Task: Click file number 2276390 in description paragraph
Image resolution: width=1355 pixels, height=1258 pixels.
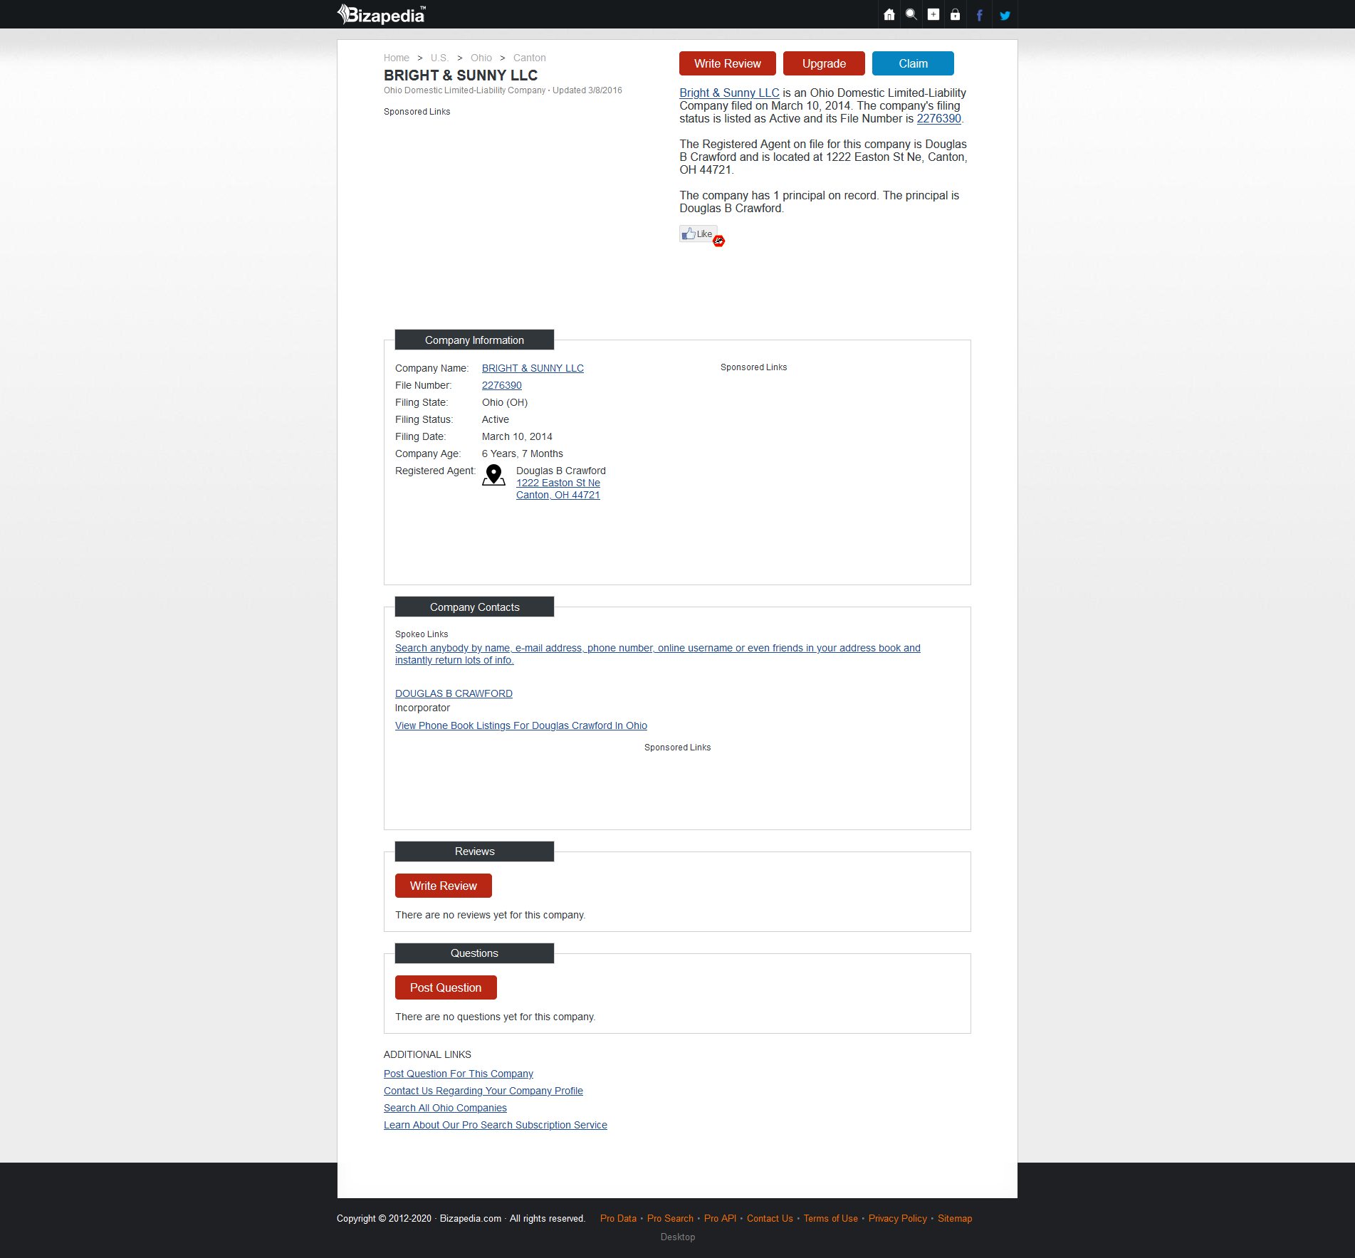Action: tap(938, 118)
